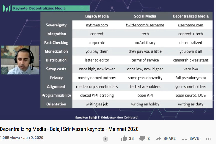Click the 'tech shareholders' cell
Viewport: 216px width, 144px height.
point(145,87)
